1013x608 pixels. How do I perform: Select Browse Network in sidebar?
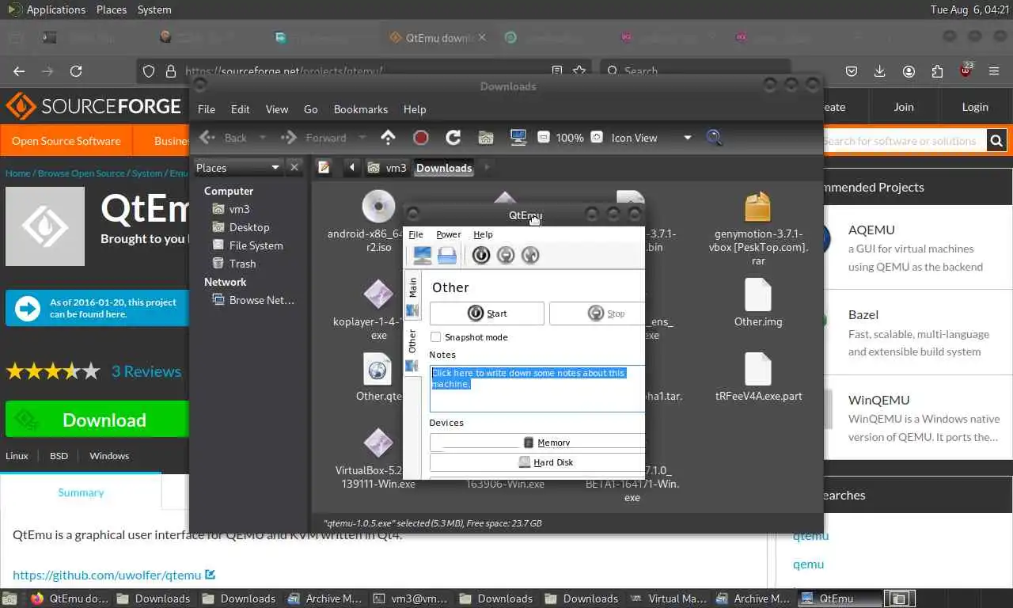[x=252, y=300]
